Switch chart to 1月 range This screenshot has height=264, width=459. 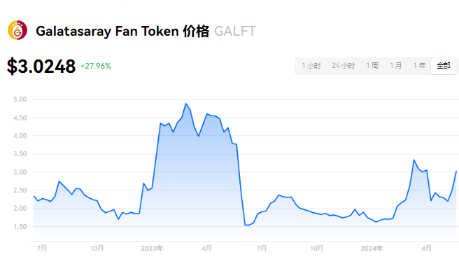pyautogui.click(x=396, y=66)
